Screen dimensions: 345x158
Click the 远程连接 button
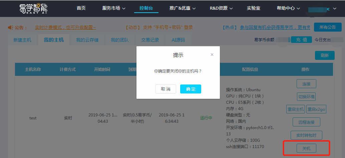tap(306, 122)
